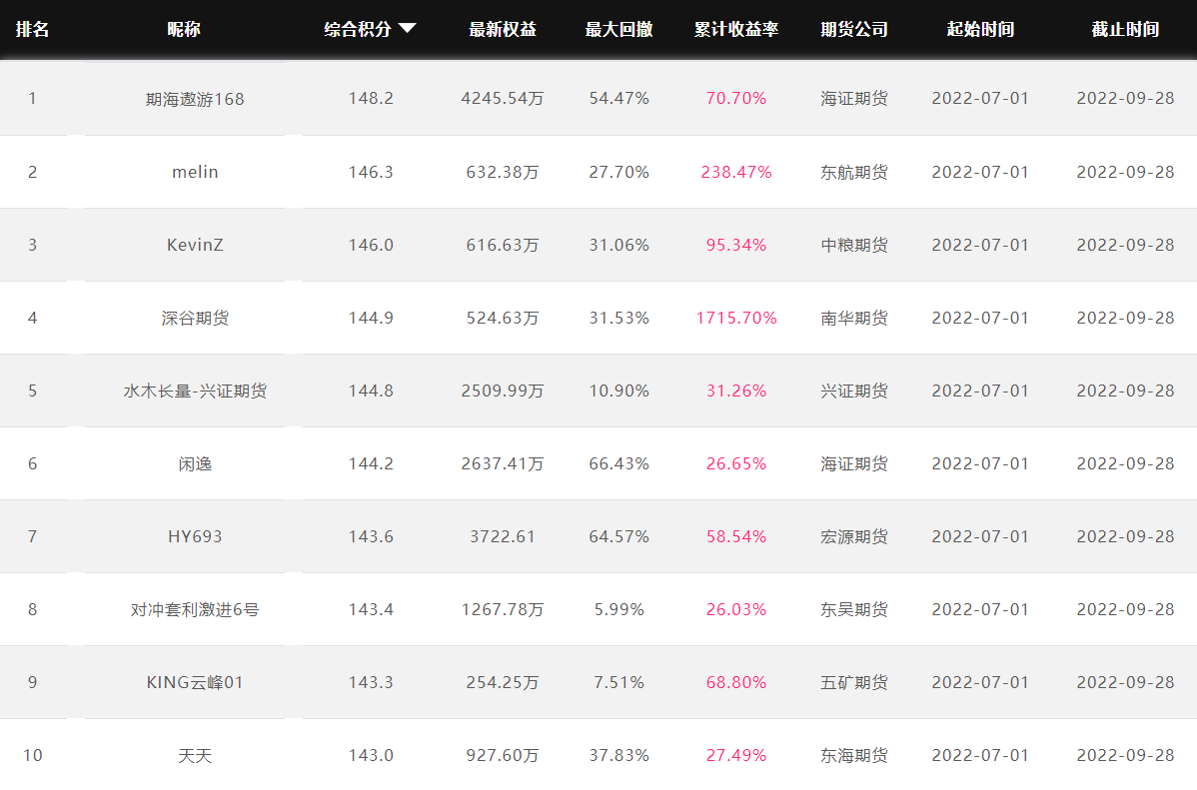Click equity value 2509.99万

(x=503, y=391)
